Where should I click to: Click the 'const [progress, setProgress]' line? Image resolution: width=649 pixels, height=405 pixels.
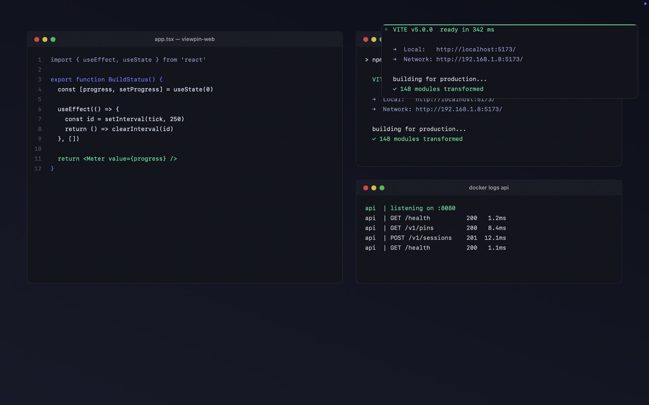(135, 89)
